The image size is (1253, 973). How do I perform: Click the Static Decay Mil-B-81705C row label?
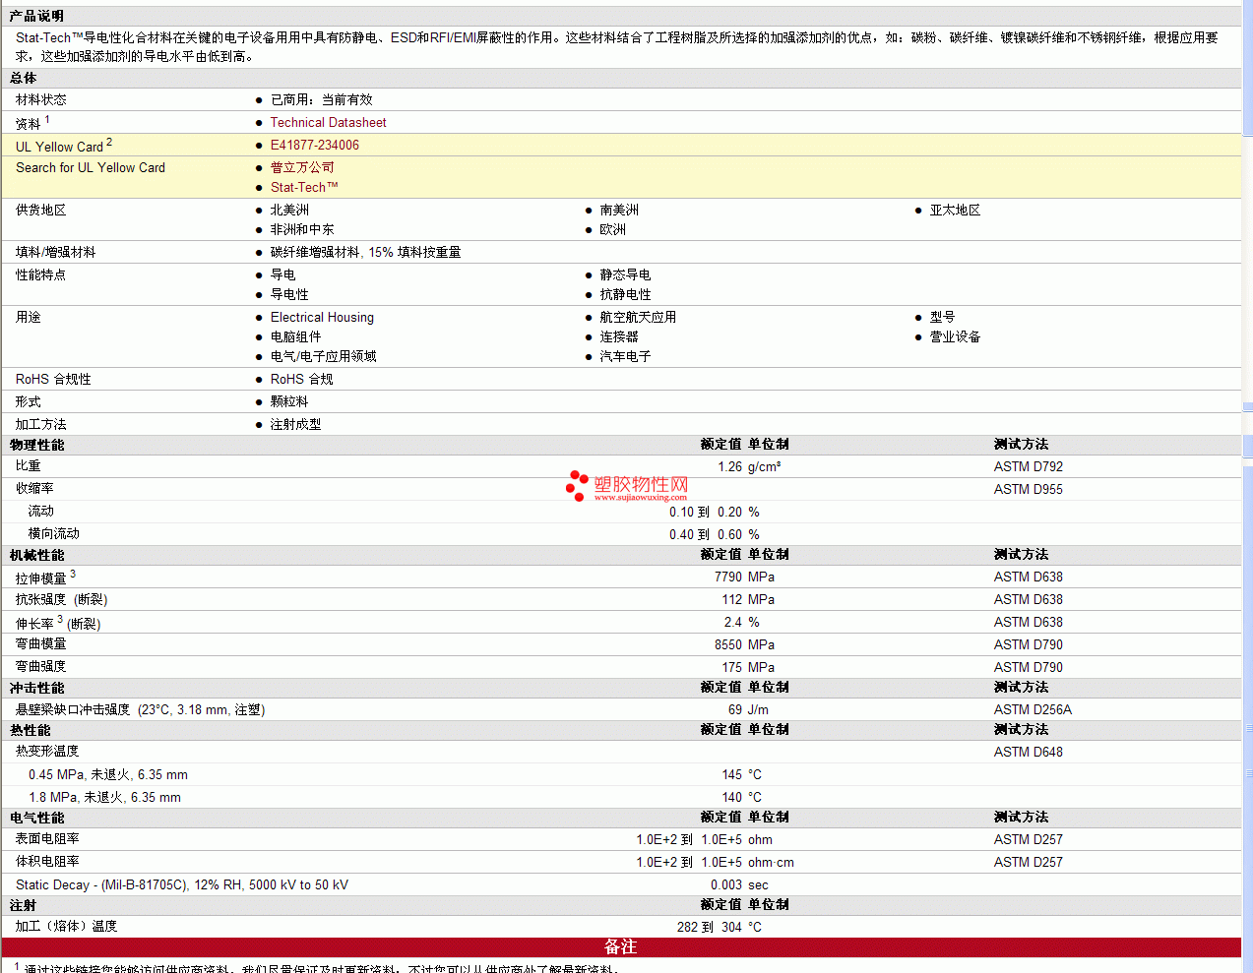pyautogui.click(x=181, y=884)
